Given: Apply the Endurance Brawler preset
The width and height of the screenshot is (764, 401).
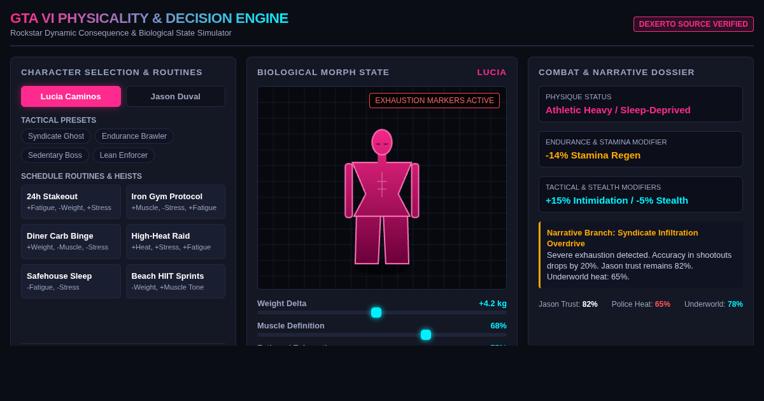Looking at the screenshot, I should pos(134,136).
